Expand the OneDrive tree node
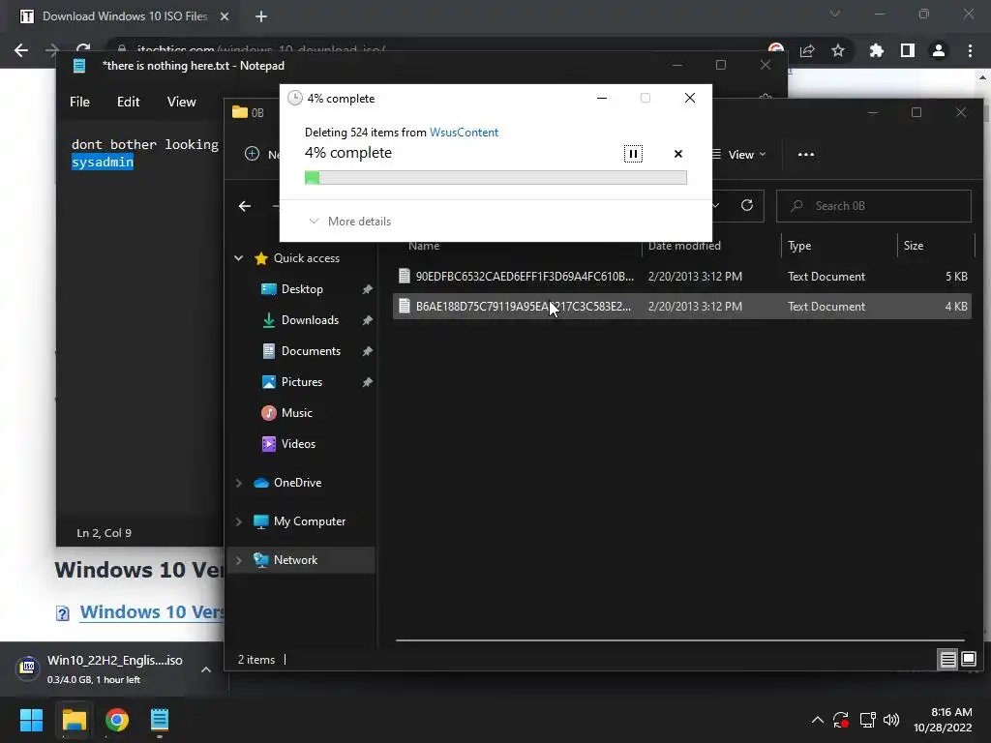This screenshot has width=991, height=743. pos(239,483)
